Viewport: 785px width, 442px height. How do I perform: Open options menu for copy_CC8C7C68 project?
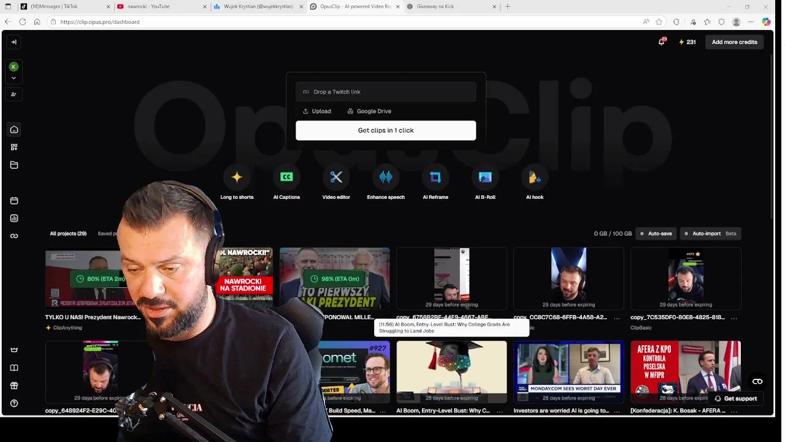coord(617,317)
